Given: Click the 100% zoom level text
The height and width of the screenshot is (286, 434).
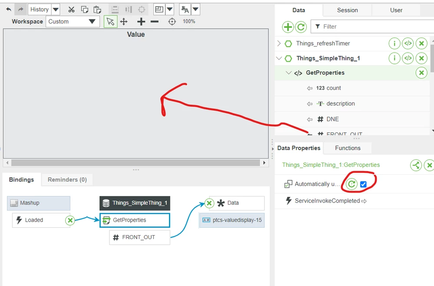Looking at the screenshot, I should tap(189, 21).
